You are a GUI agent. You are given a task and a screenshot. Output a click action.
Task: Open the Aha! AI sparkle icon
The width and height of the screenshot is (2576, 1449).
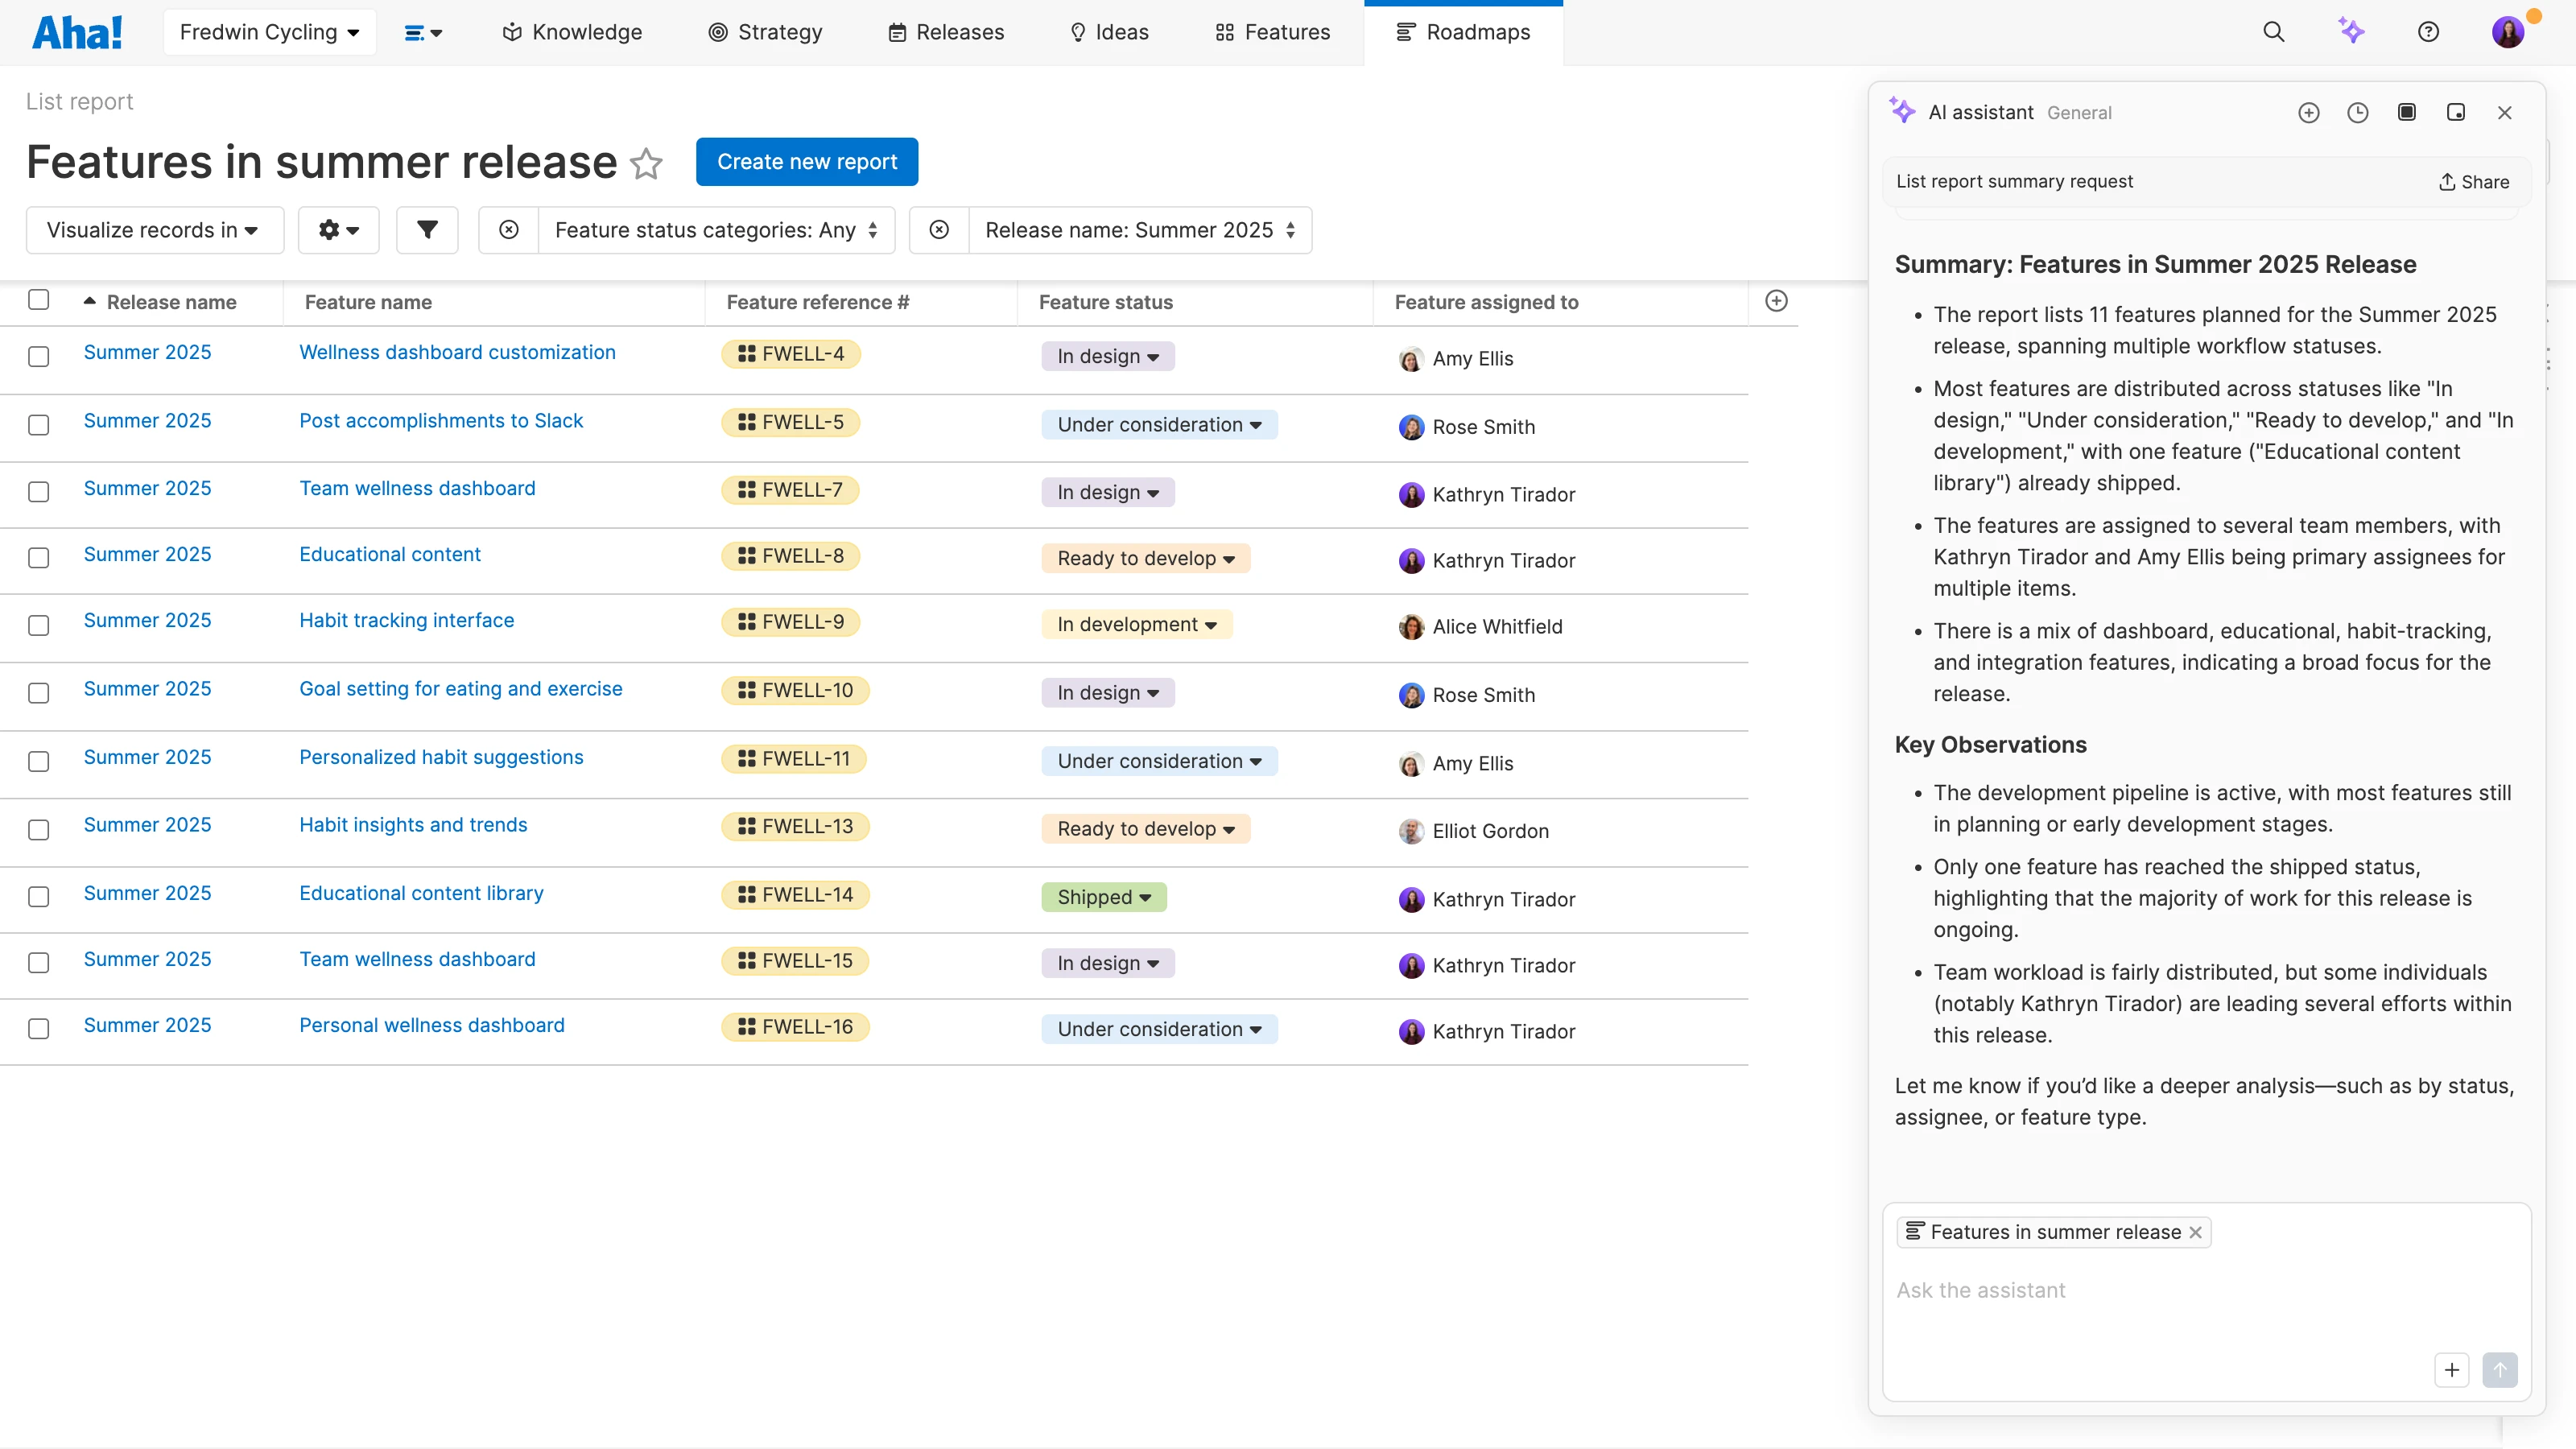[2352, 31]
